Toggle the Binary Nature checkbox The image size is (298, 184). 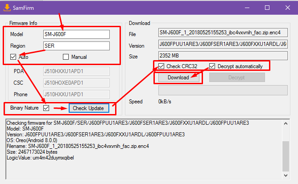tap(46, 108)
